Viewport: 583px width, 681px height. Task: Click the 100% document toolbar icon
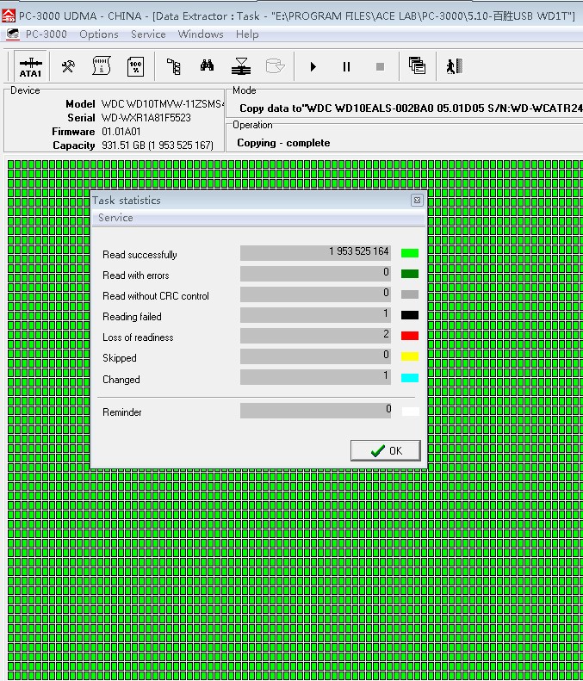click(x=135, y=66)
